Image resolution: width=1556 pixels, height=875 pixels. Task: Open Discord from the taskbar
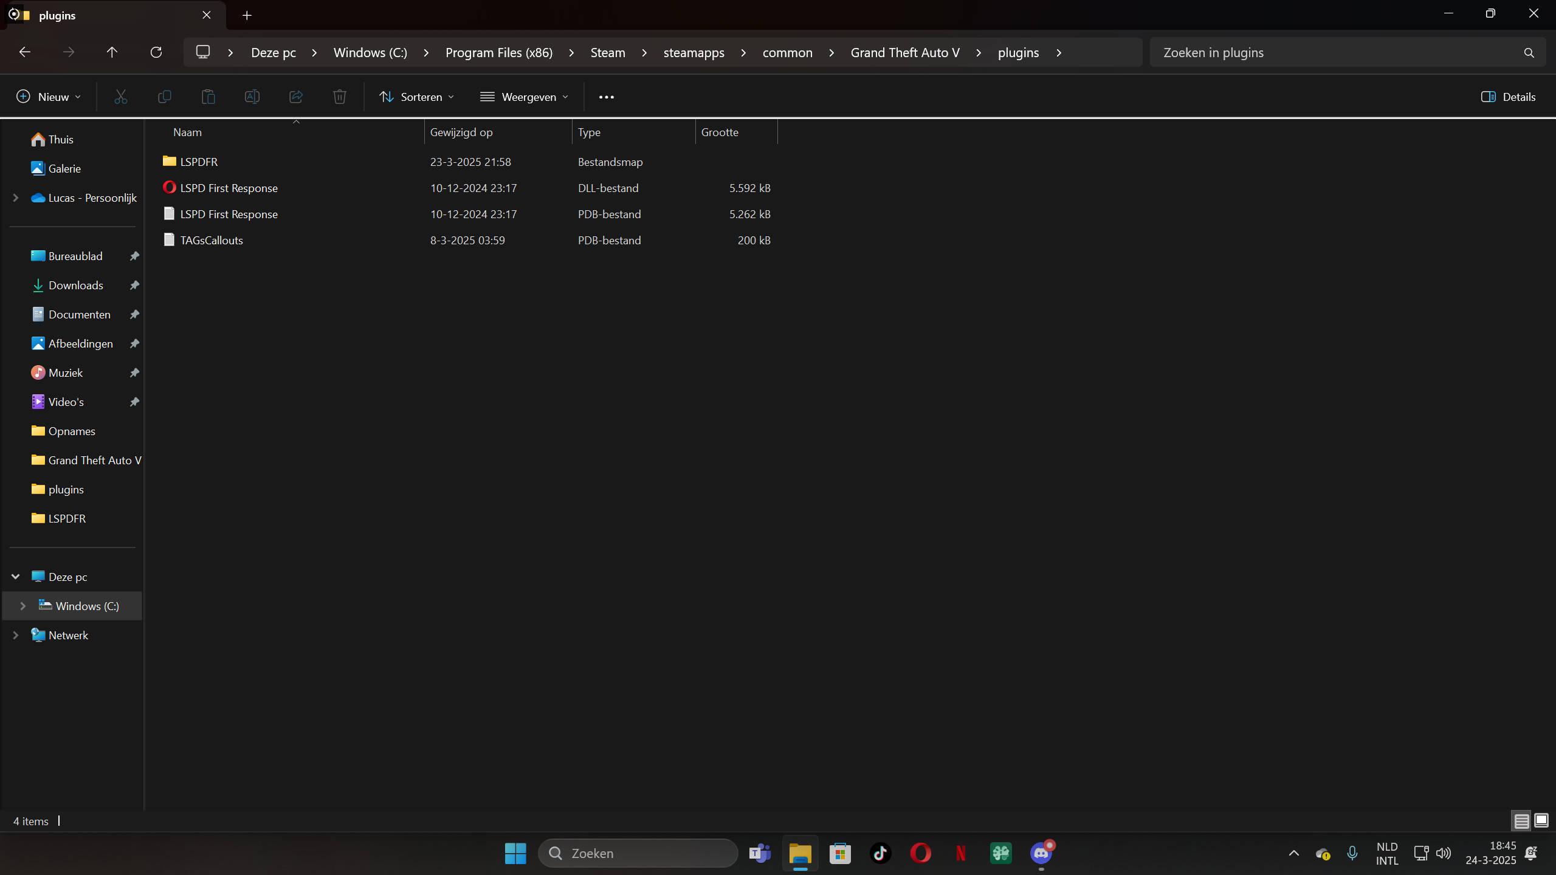1041,853
